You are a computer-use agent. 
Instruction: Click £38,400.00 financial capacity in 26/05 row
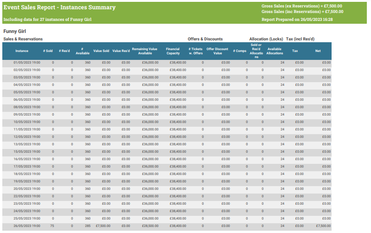(178, 226)
